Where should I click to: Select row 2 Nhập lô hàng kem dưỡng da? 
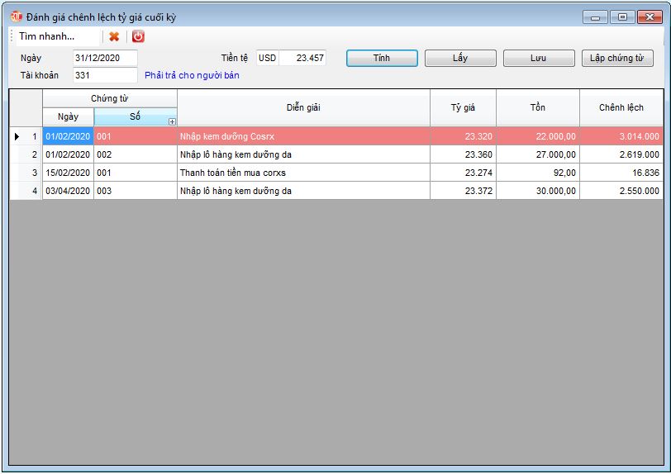point(302,154)
